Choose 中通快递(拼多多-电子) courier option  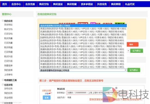(83, 67)
